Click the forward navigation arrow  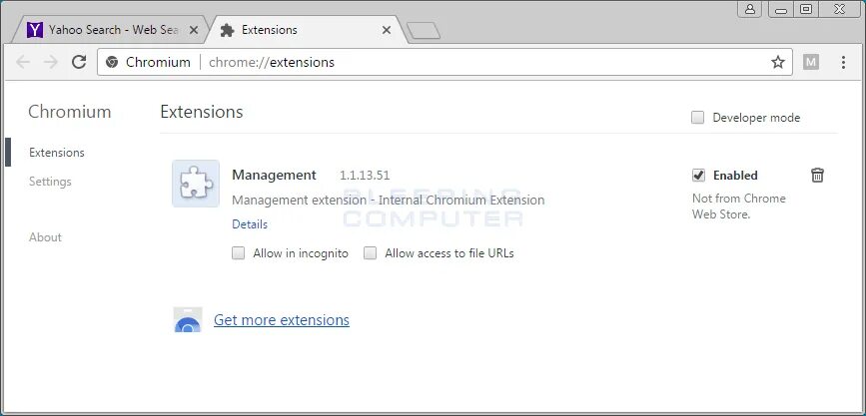51,62
